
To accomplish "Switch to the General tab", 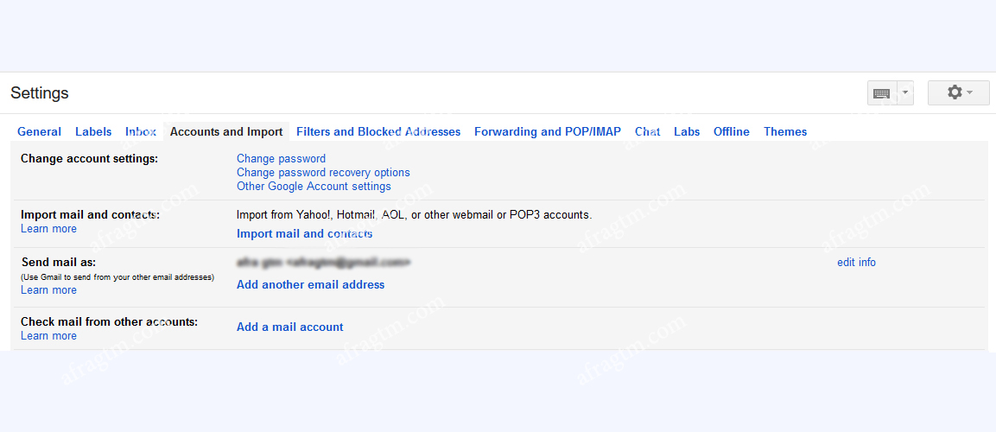I will (x=39, y=131).
